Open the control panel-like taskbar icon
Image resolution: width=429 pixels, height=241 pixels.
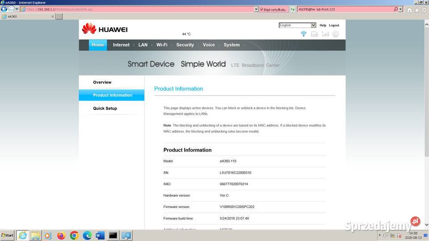126,235
